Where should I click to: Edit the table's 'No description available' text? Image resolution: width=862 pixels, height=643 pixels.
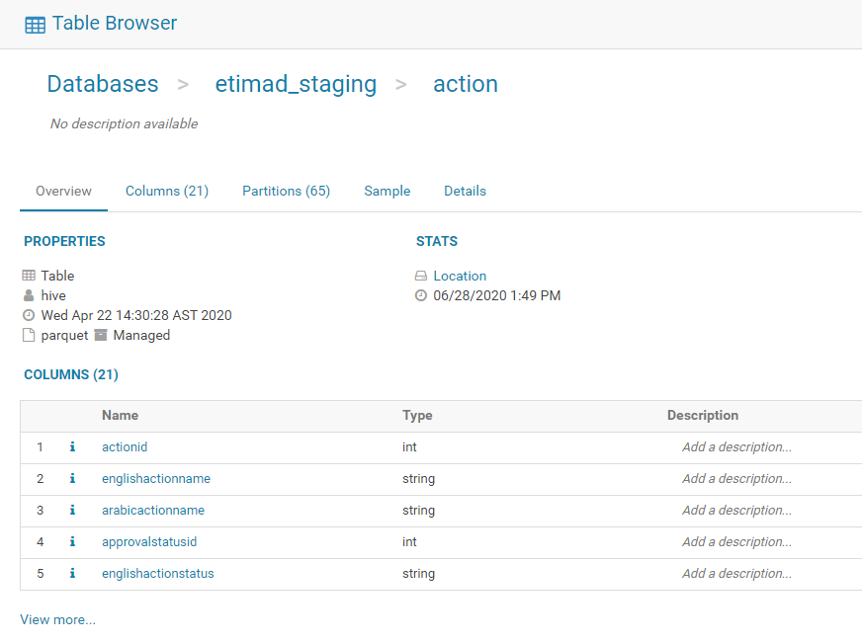pos(124,124)
